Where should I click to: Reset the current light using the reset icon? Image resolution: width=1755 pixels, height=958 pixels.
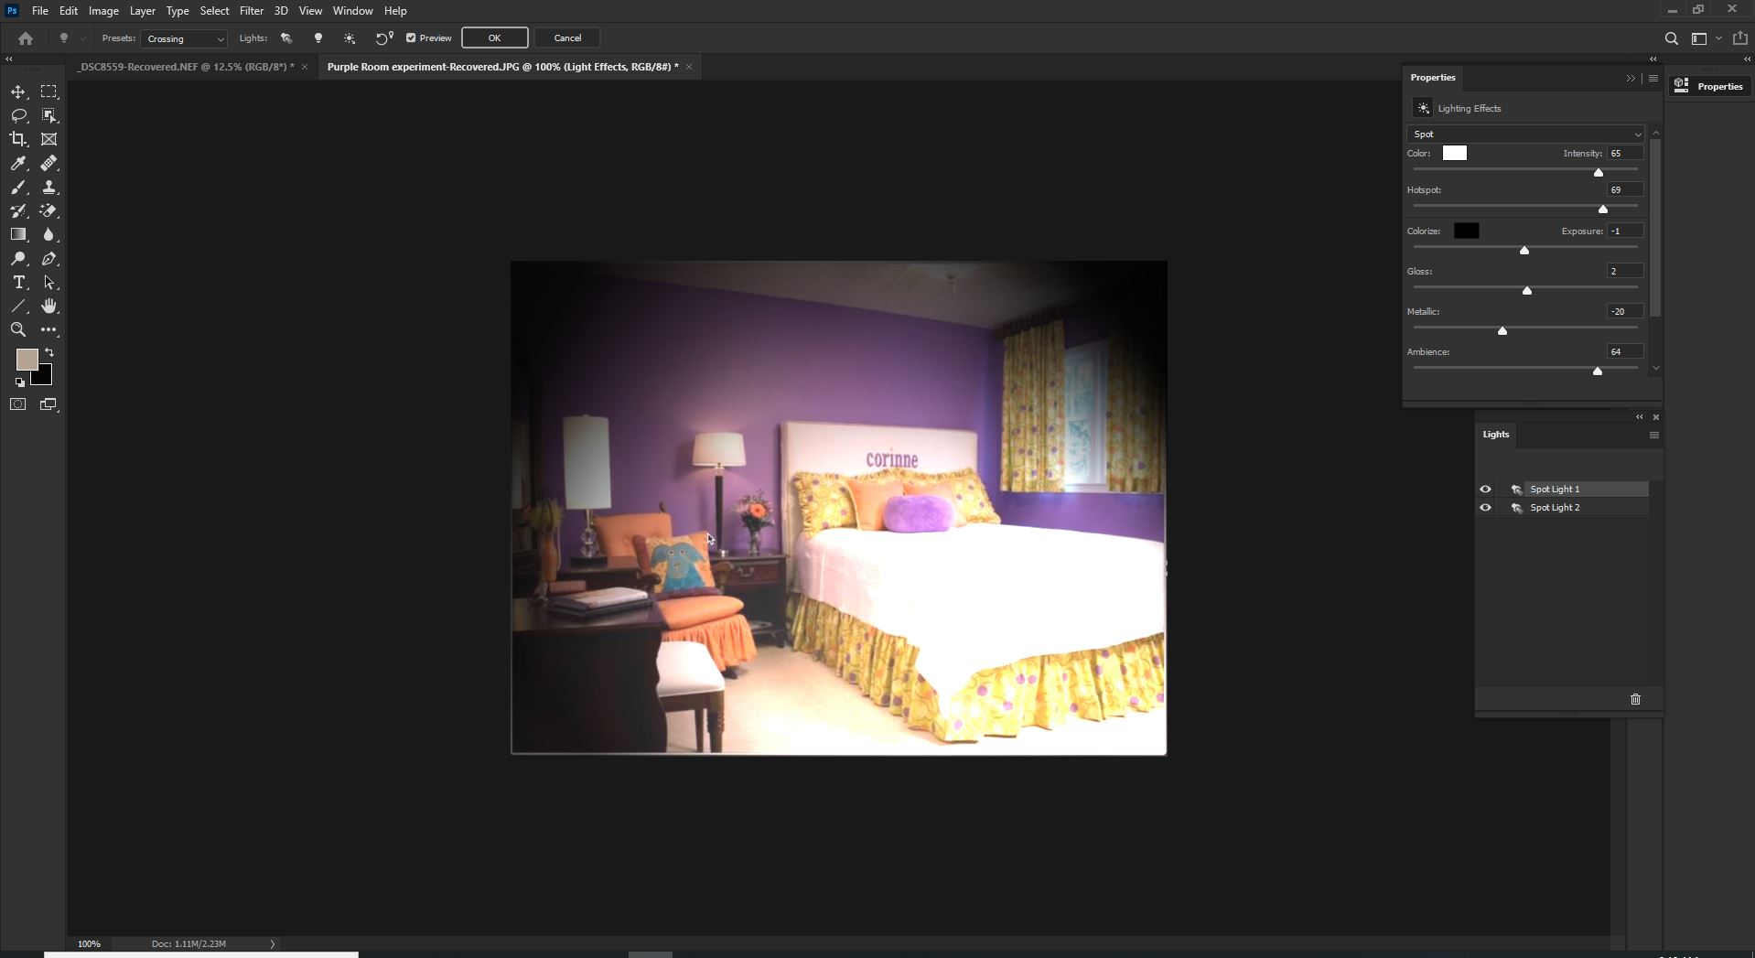(x=382, y=38)
